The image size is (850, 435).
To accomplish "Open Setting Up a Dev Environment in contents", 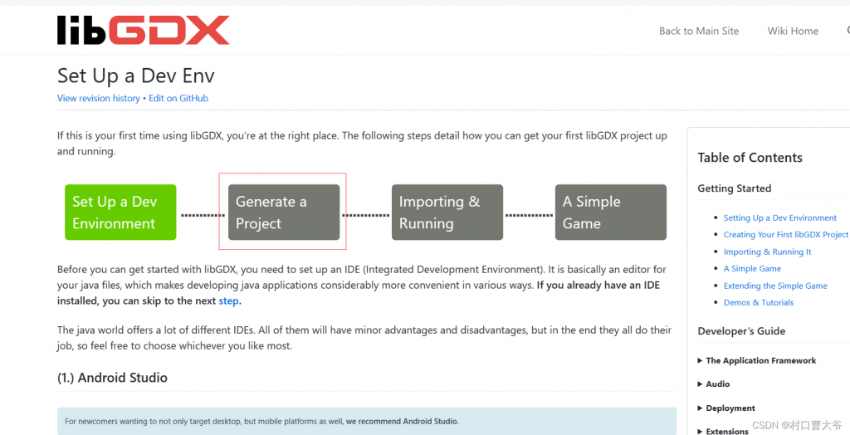I will tap(779, 217).
